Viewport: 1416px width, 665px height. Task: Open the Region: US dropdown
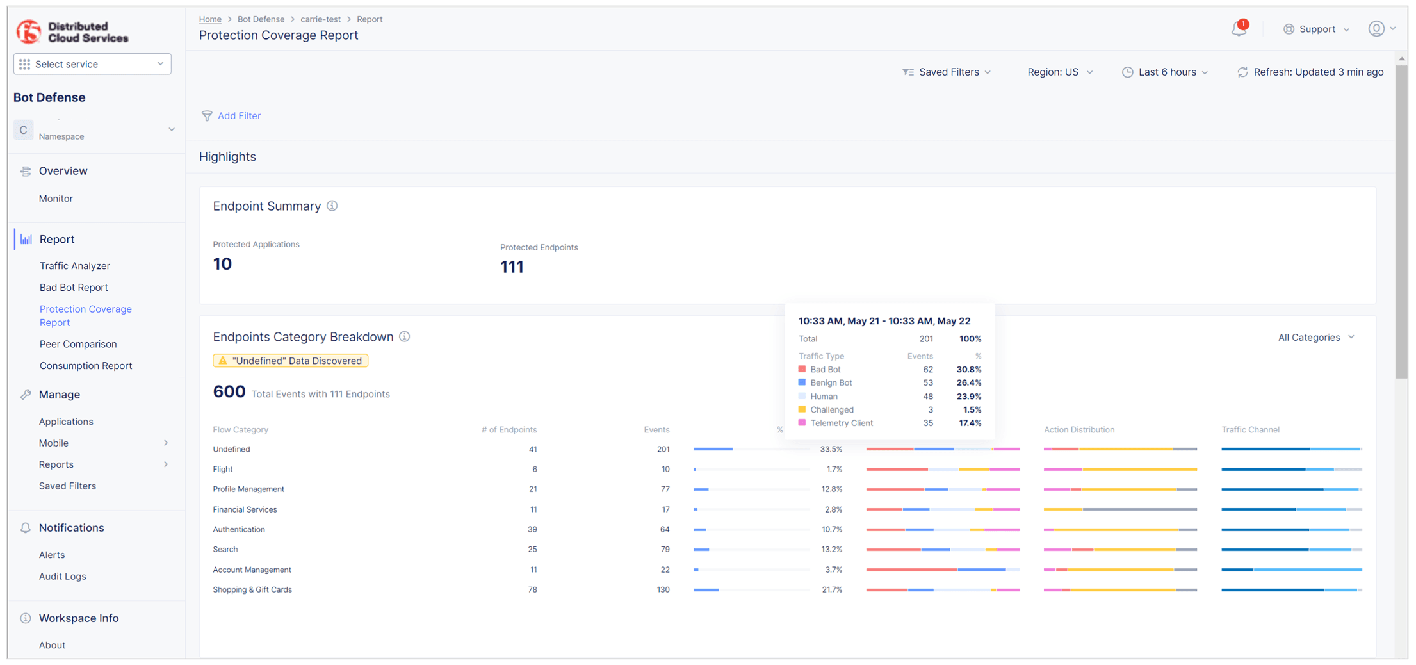1060,72
